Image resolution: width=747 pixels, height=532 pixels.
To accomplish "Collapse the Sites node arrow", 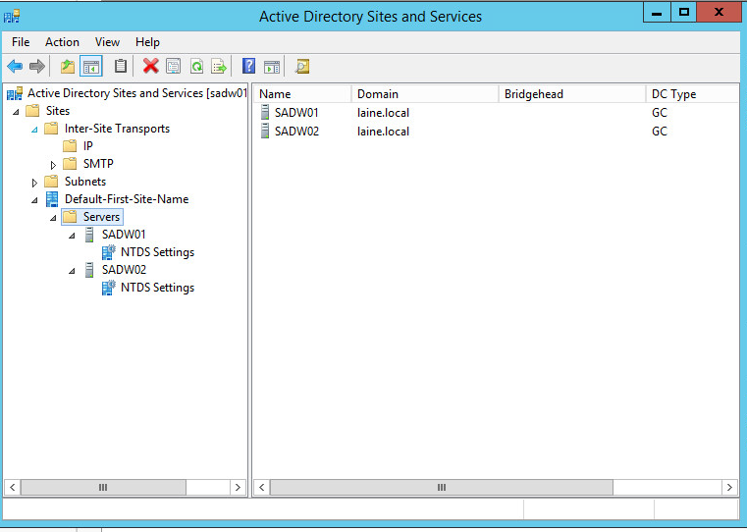I will pos(16,112).
